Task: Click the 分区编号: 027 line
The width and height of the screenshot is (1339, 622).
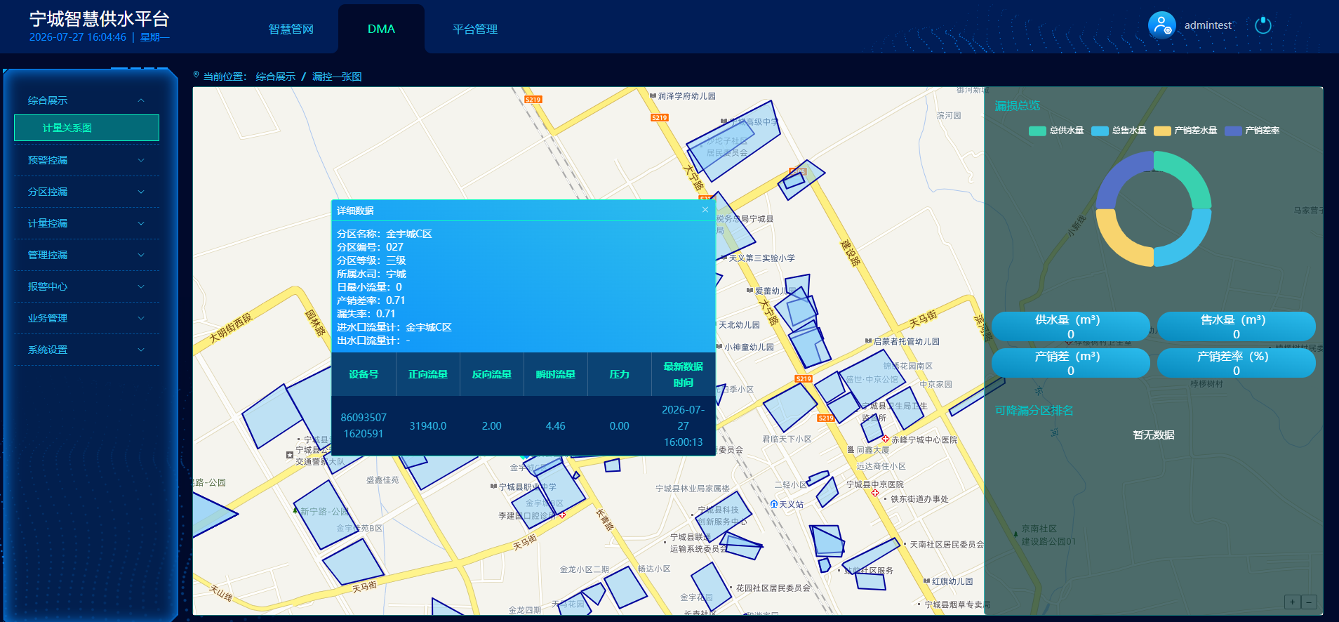Action: (x=371, y=247)
